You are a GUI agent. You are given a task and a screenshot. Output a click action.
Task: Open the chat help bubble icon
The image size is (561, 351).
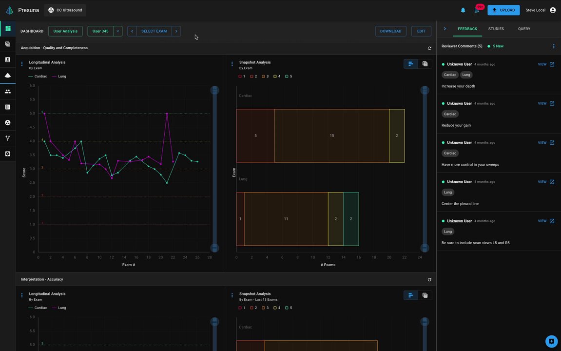[x=551, y=341]
